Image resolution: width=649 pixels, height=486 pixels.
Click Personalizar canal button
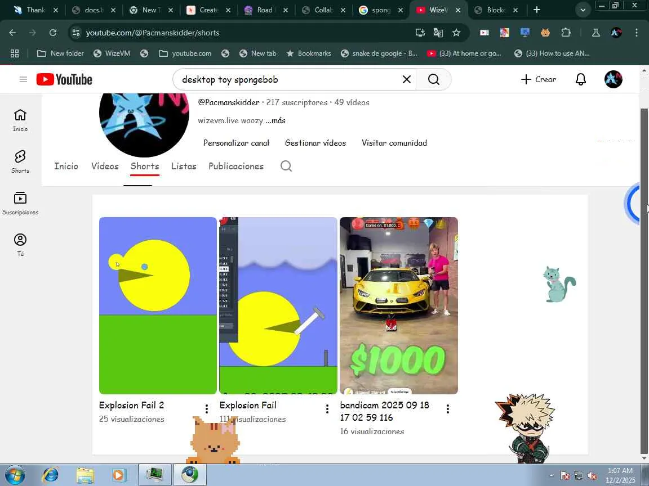point(236,143)
